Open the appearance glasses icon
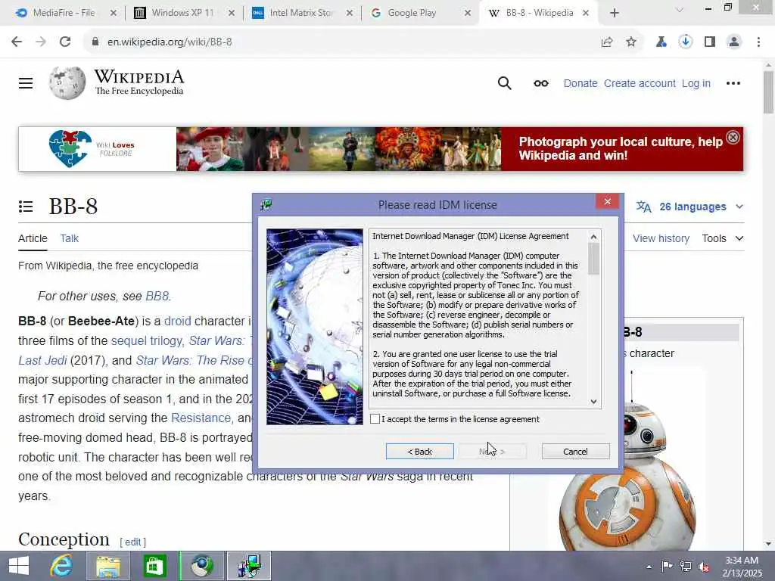 point(540,83)
